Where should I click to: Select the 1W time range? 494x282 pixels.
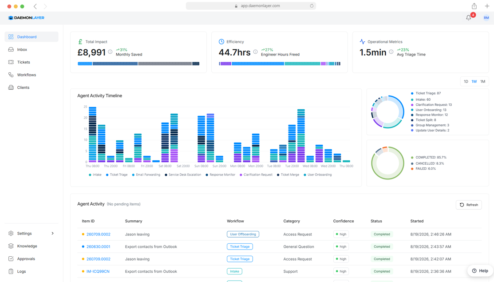(x=474, y=81)
